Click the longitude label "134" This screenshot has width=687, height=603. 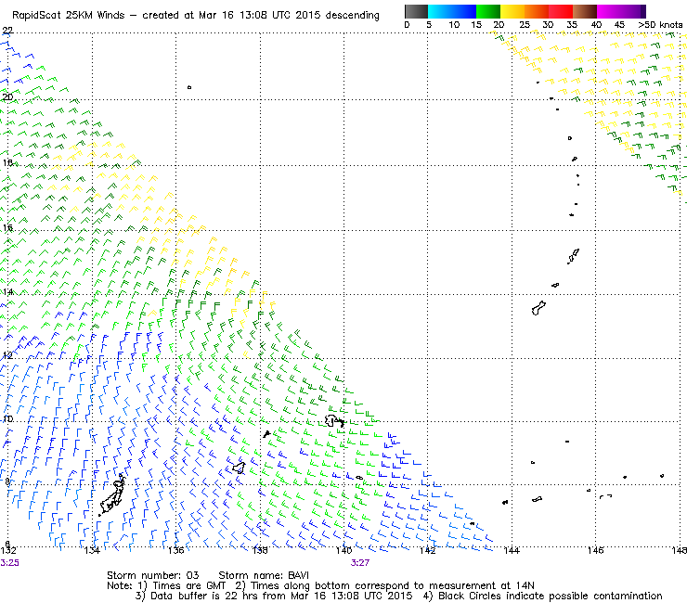click(92, 551)
